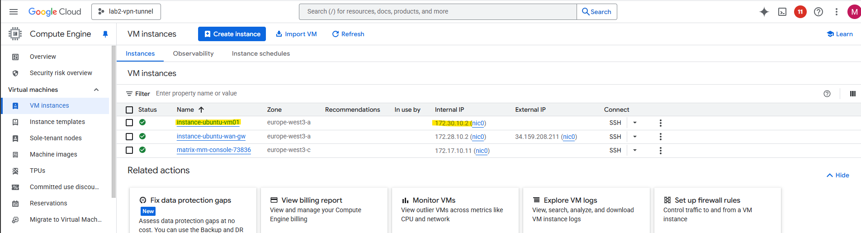Switch to the Observability tab

pyautogui.click(x=193, y=53)
